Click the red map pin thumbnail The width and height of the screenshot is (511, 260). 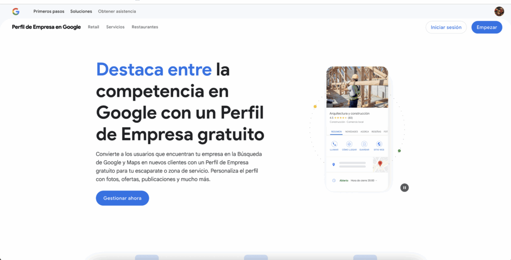[380, 164]
